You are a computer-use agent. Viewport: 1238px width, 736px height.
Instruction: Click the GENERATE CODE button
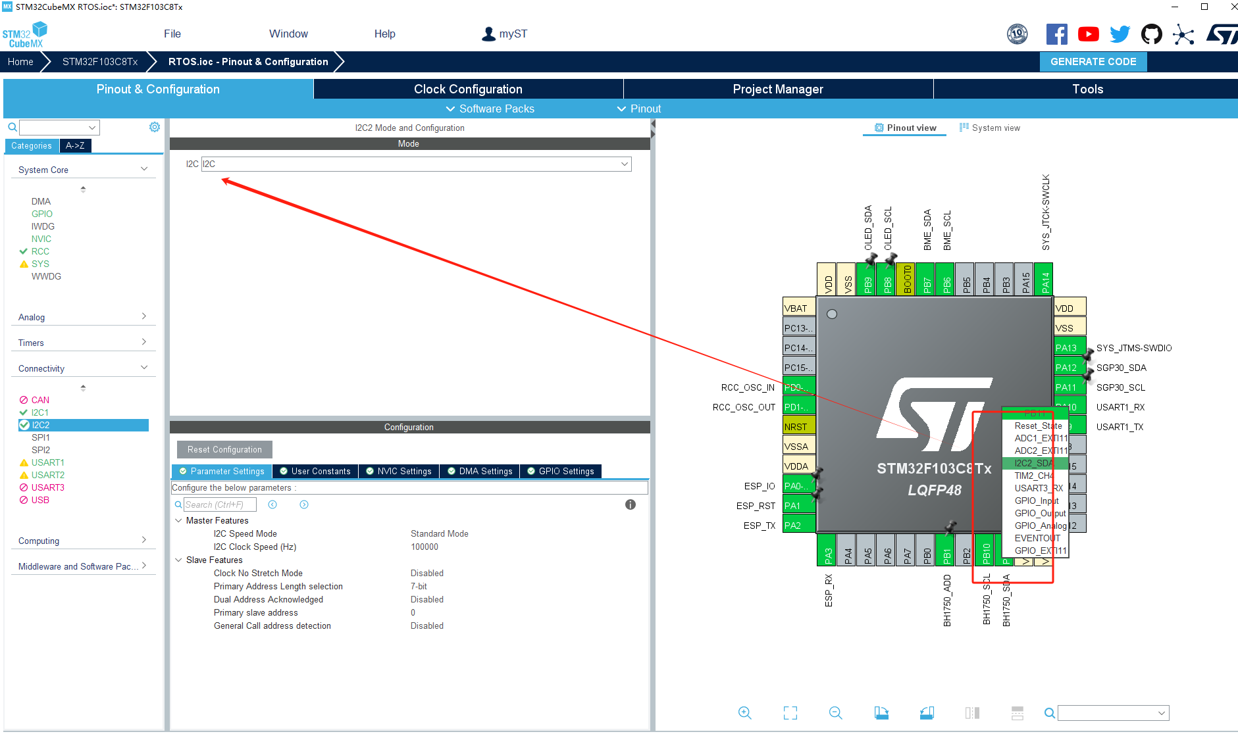(1093, 61)
